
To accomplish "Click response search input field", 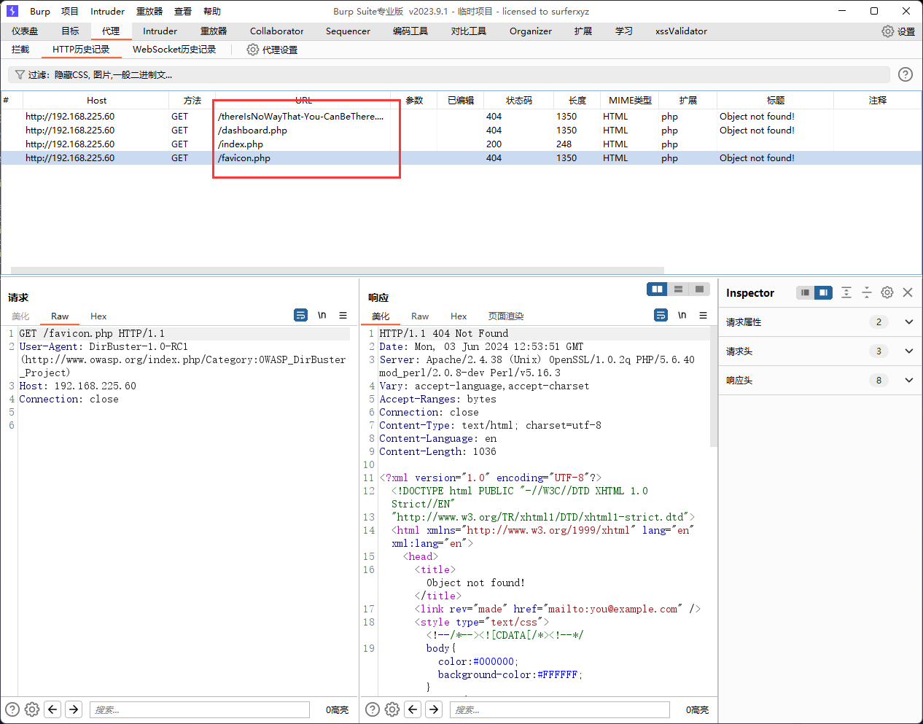I will click(560, 709).
